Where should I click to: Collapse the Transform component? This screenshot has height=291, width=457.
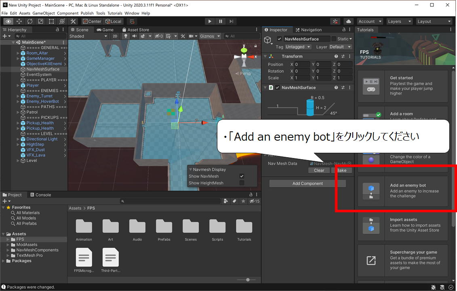[x=265, y=56]
